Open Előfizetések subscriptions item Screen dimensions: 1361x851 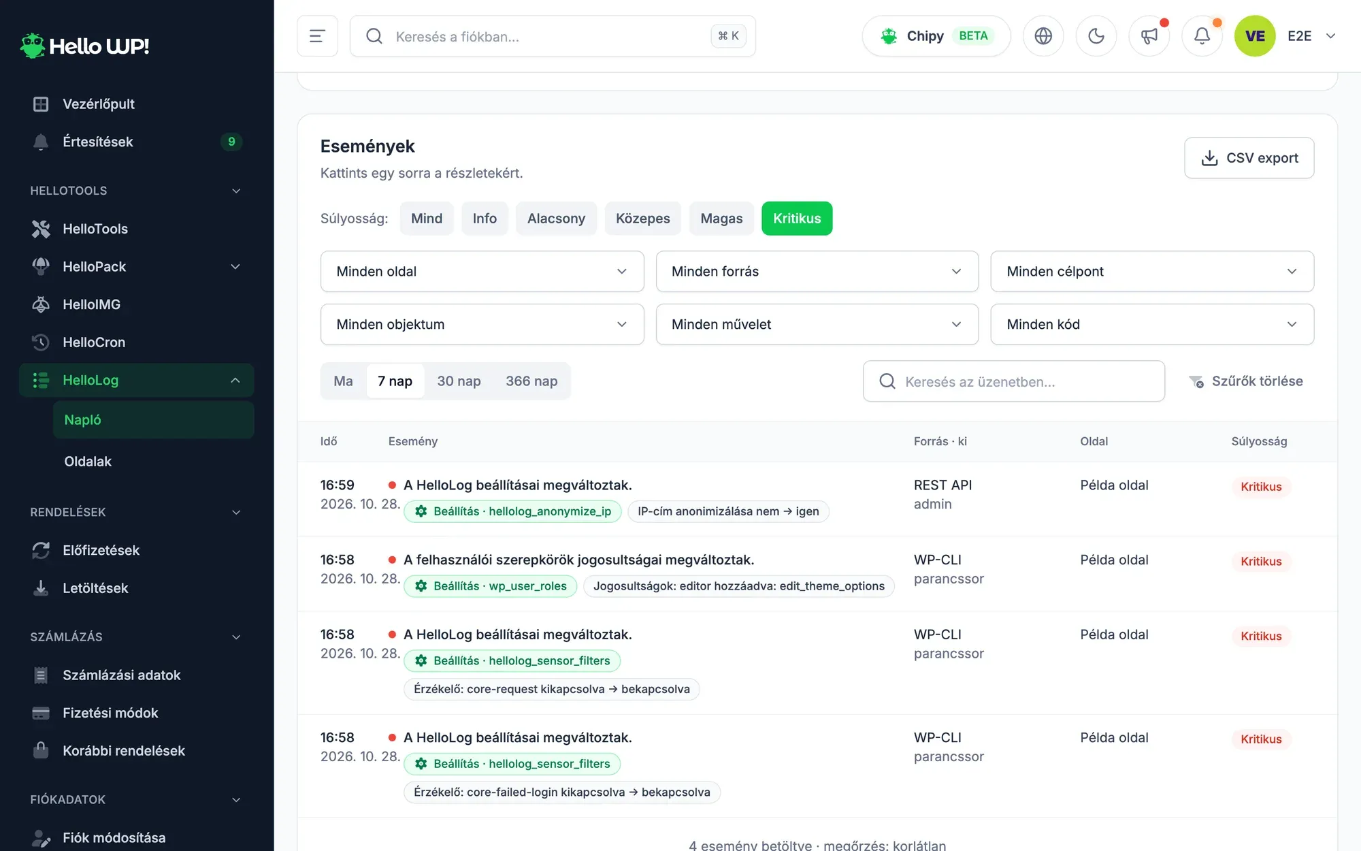[136, 550]
